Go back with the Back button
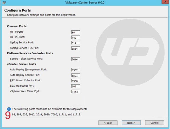170x129 pixels. pyautogui.click(x=108, y=123)
